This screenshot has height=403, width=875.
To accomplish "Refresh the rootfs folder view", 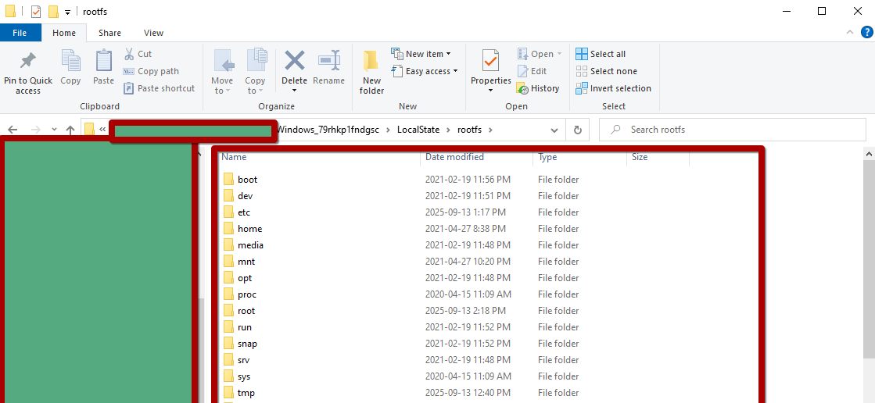I will [x=577, y=130].
